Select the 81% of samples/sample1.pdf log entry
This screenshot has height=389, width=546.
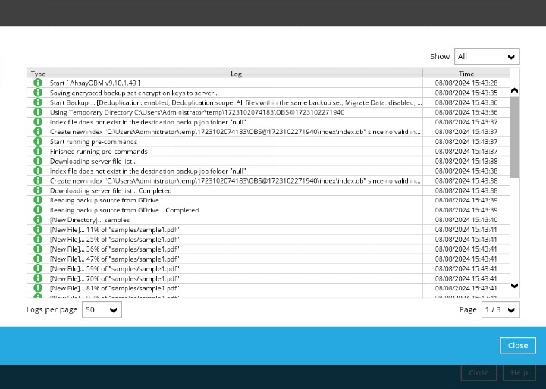pyautogui.click(x=235, y=288)
